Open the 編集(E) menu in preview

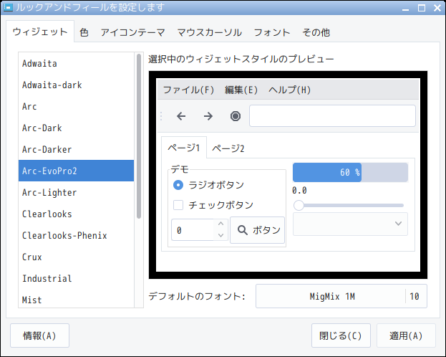[x=241, y=90]
